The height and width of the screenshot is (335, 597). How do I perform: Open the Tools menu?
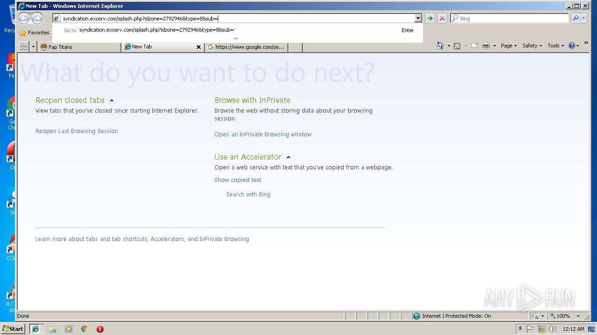556,46
